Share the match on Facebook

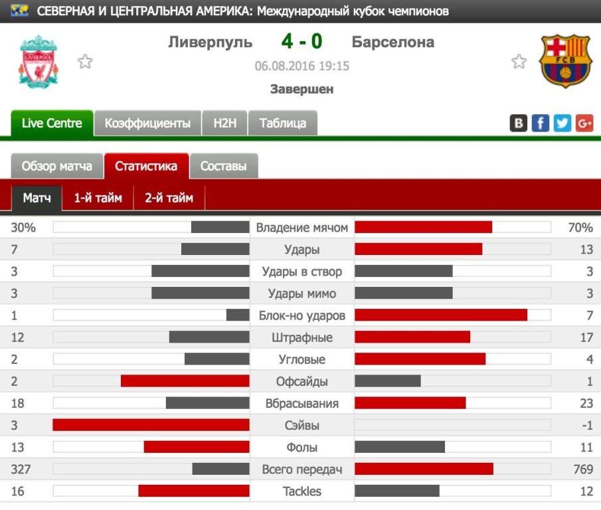click(541, 124)
